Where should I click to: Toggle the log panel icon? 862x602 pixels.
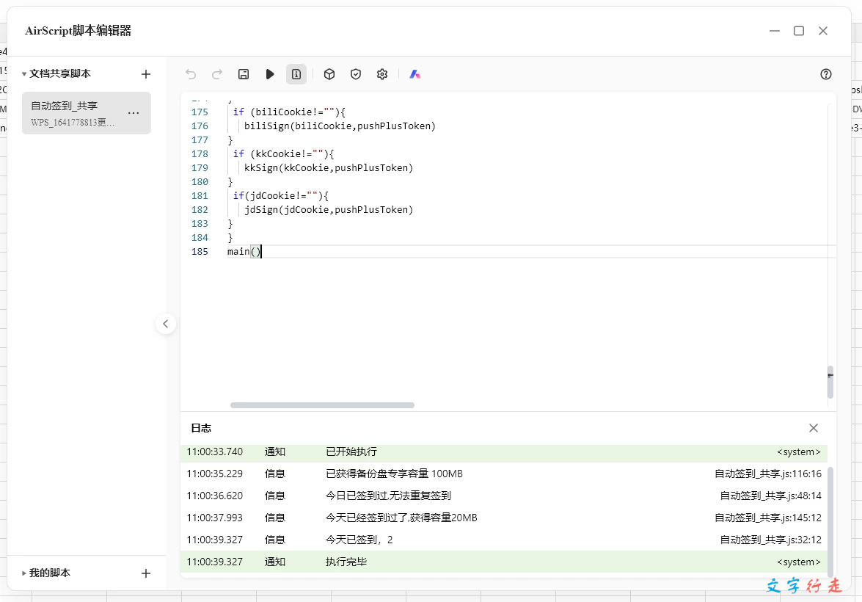296,74
